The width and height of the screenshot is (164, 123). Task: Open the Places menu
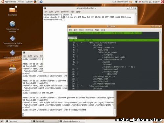pos(21,2)
